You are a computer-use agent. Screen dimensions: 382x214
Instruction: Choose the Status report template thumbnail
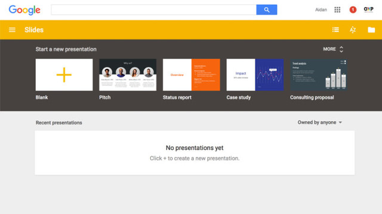coord(191,75)
